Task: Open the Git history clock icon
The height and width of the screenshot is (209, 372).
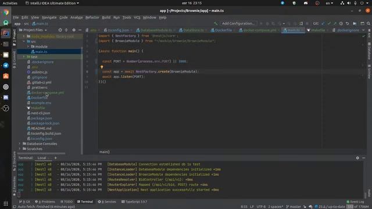Action: coord(341,23)
